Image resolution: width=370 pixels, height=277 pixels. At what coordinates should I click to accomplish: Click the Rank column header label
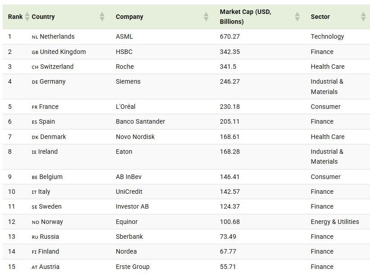tap(15, 17)
